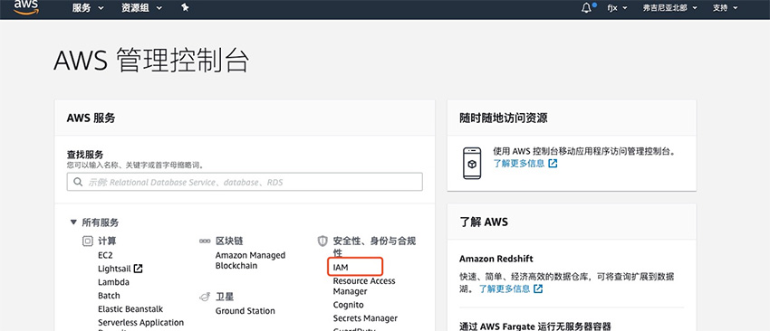Click the 区块链 category label
Image resolution: width=770 pixels, height=331 pixels.
pos(229,241)
